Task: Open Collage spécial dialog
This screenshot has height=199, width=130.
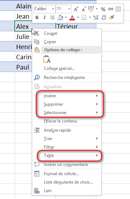Action: pyautogui.click(x=67, y=68)
